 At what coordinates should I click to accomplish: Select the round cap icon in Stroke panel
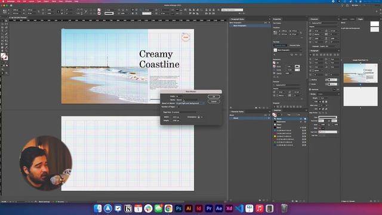coord(324,102)
